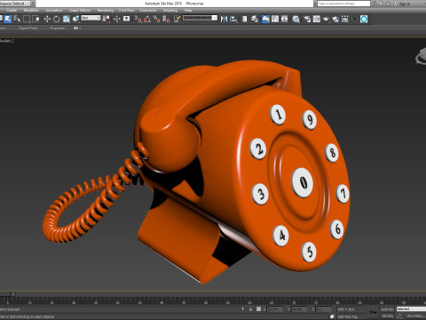Toggle Spinner Snap

click(167, 20)
